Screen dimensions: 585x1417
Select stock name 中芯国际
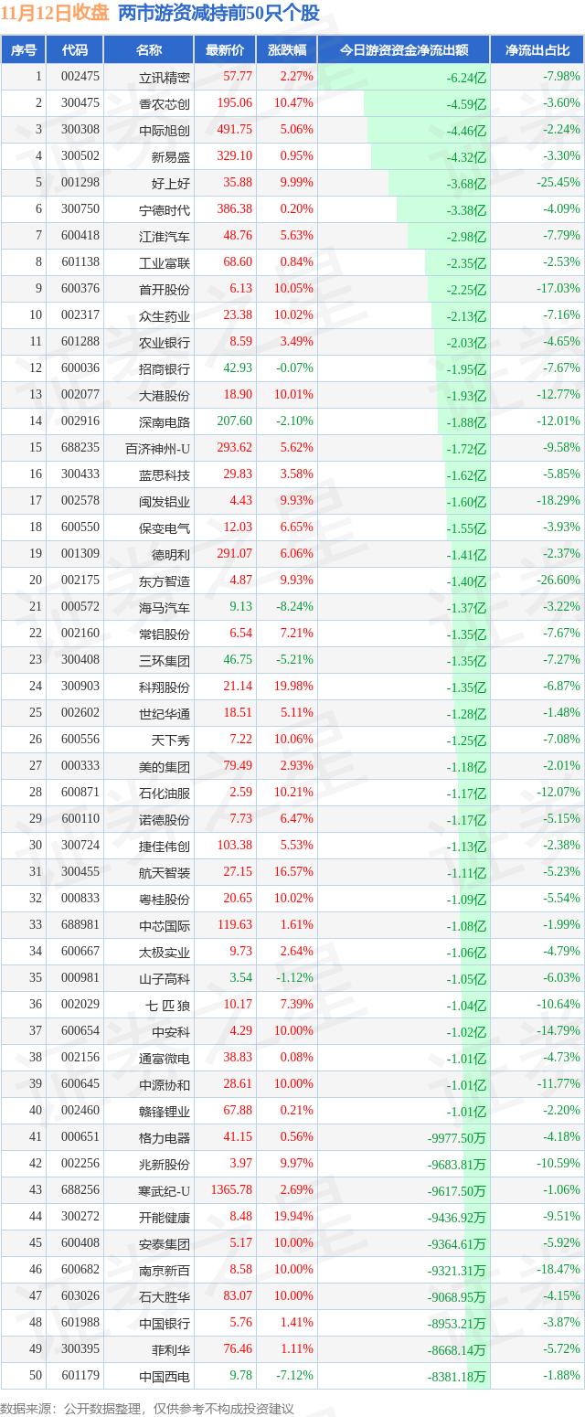(x=165, y=925)
